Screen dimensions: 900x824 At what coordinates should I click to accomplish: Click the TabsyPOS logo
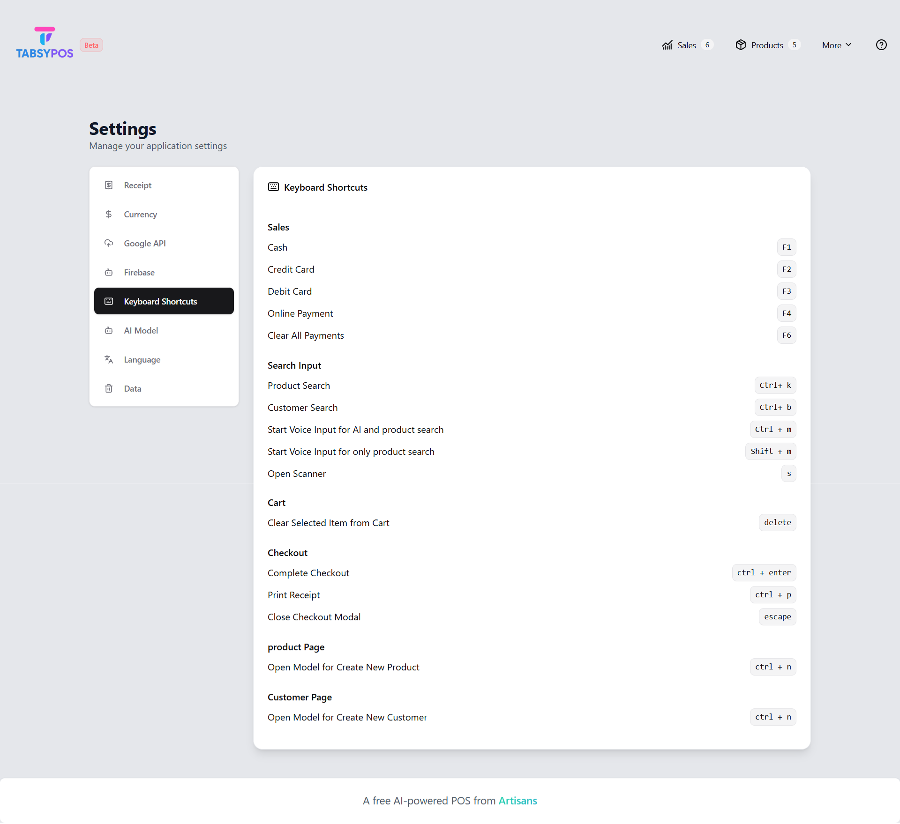45,43
